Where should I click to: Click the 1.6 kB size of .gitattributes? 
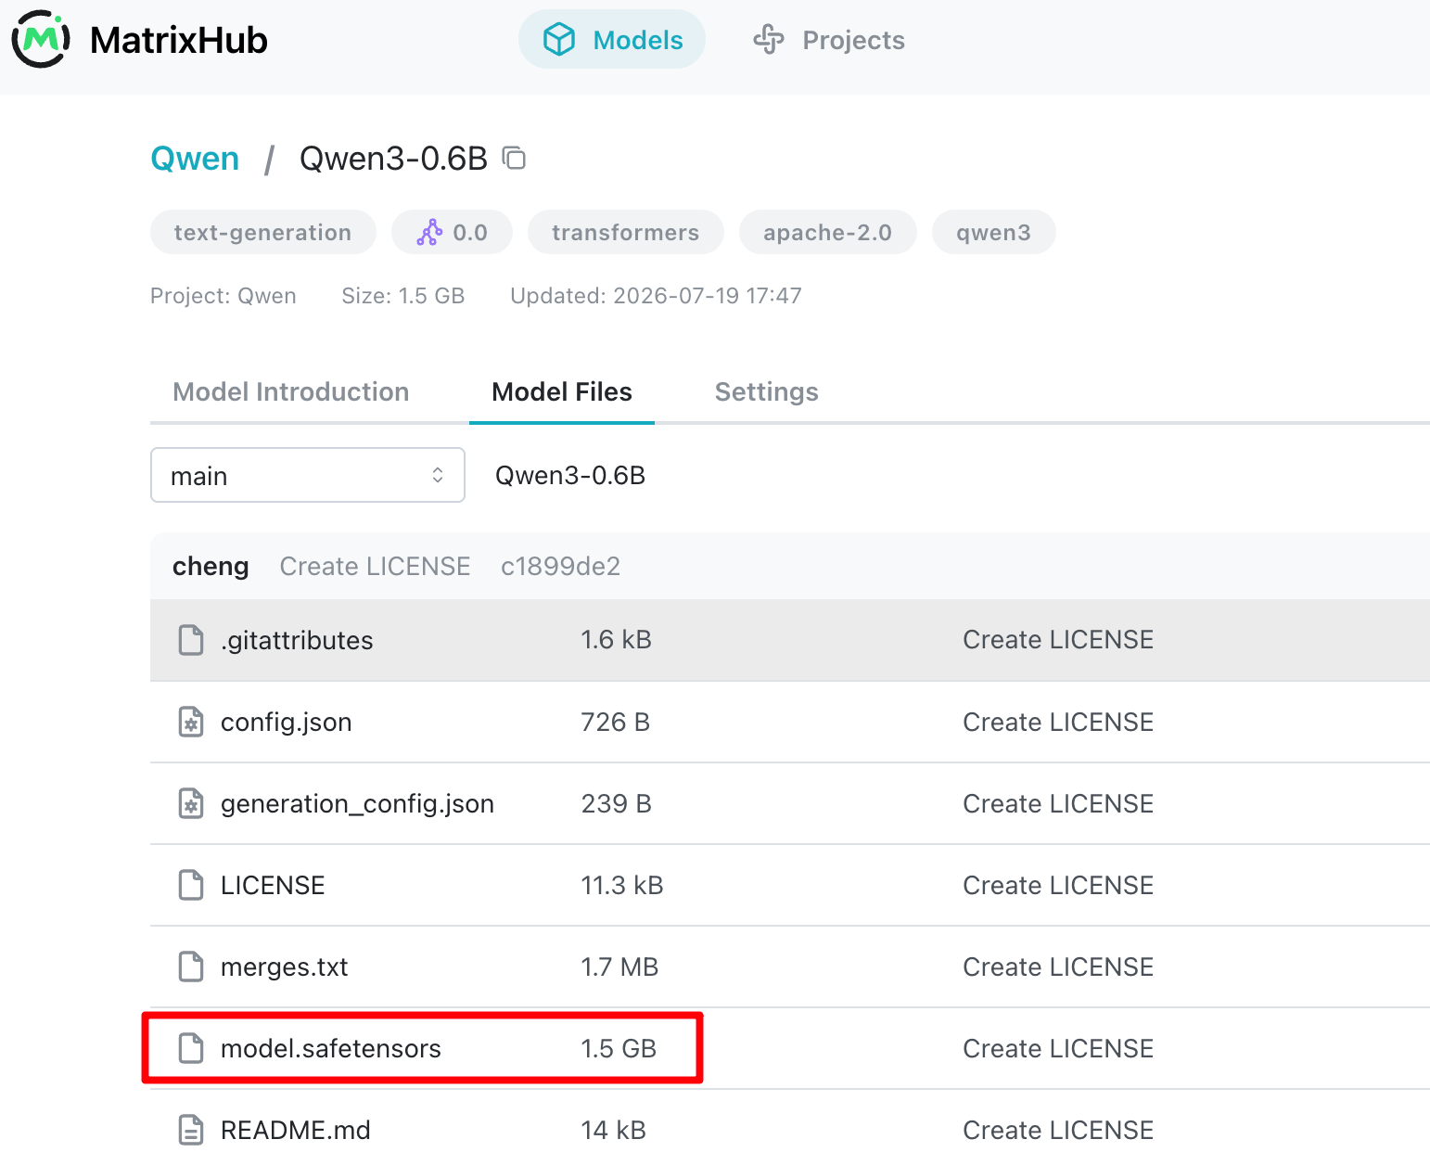617,640
